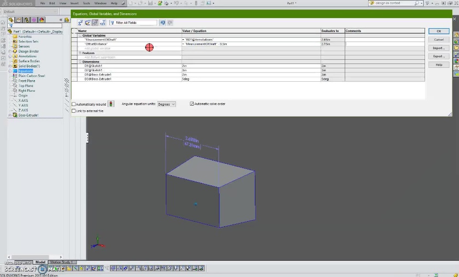Viewport: 459px width, 277px height.
Task: Open the ConfigurationManager tab
Action: 26,20
